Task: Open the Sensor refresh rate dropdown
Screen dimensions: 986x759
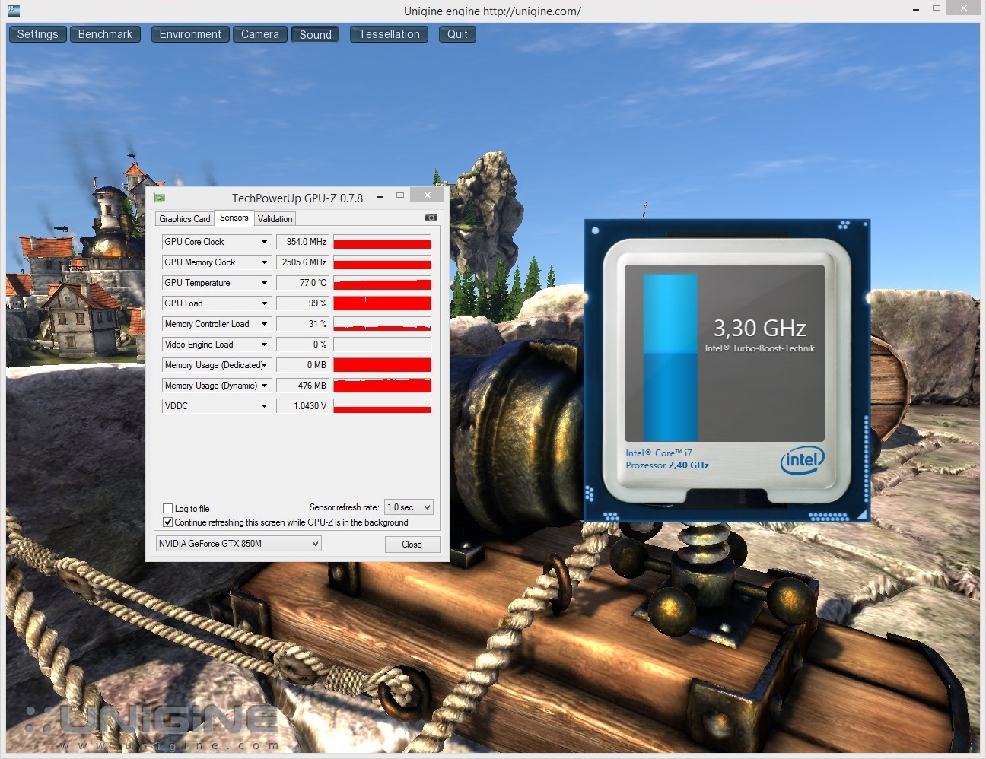Action: [x=409, y=507]
